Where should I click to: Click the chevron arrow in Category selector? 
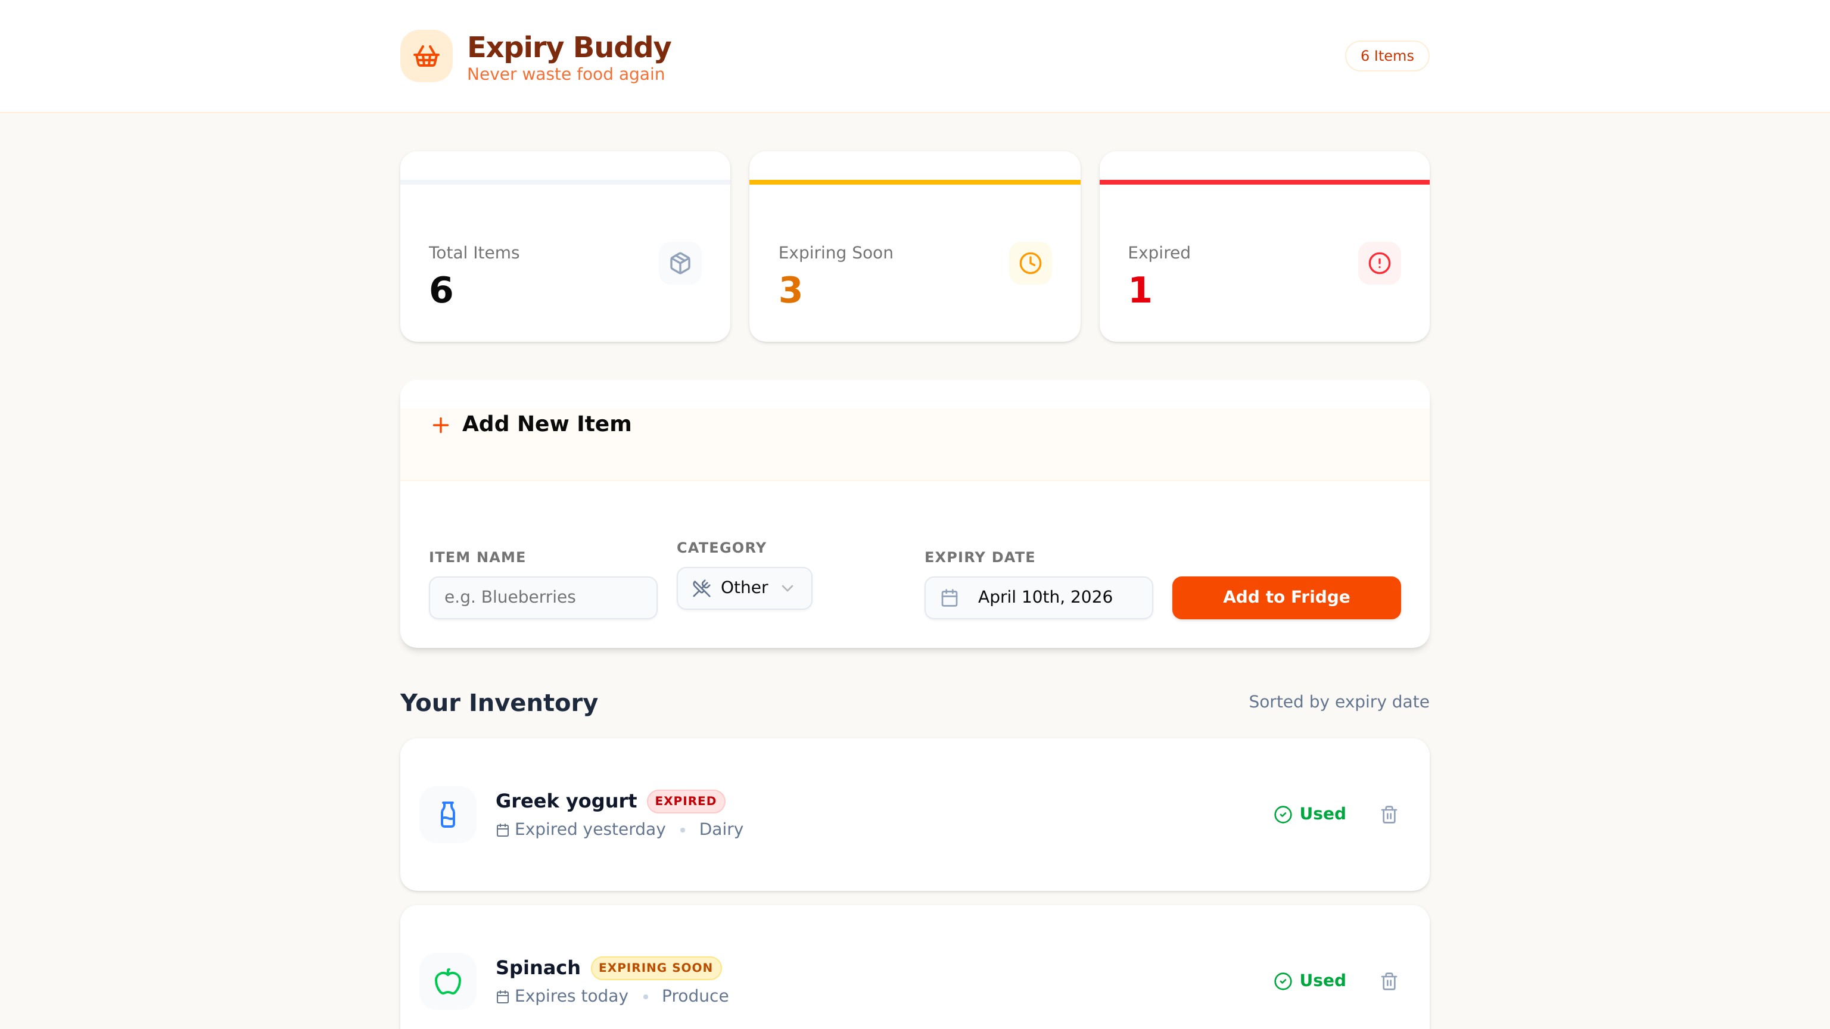(x=787, y=588)
